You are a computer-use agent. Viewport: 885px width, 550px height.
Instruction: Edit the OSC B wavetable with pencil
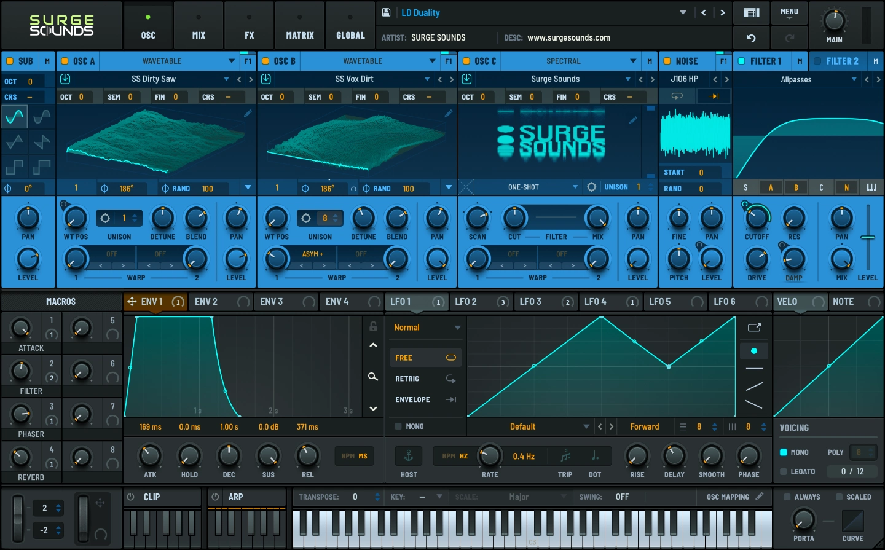[449, 114]
